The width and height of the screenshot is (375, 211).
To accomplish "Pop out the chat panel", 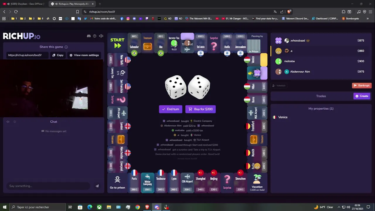I will tap(15, 122).
